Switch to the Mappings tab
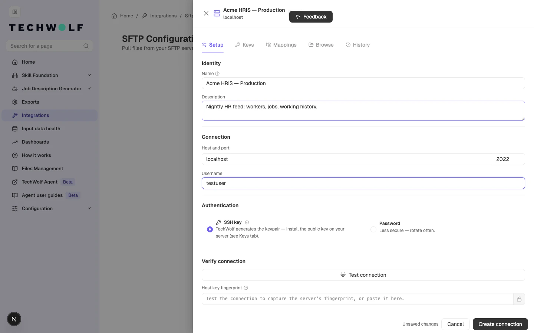534x333 pixels. 281,45
